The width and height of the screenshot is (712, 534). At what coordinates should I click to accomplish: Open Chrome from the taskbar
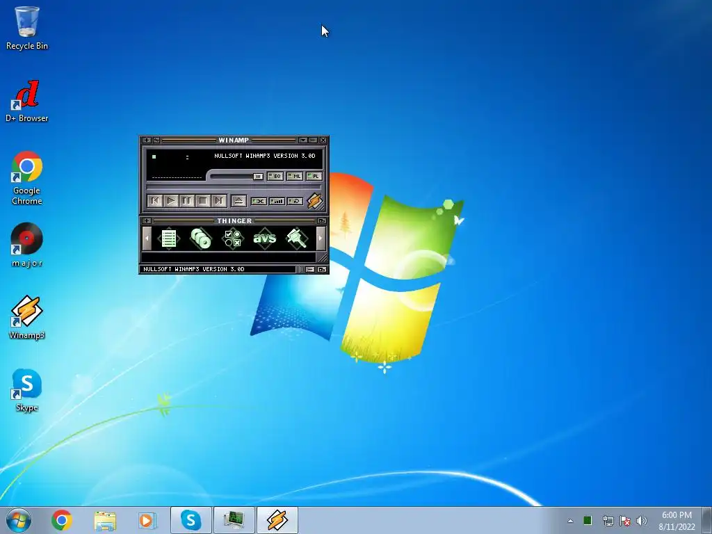pos(62,520)
